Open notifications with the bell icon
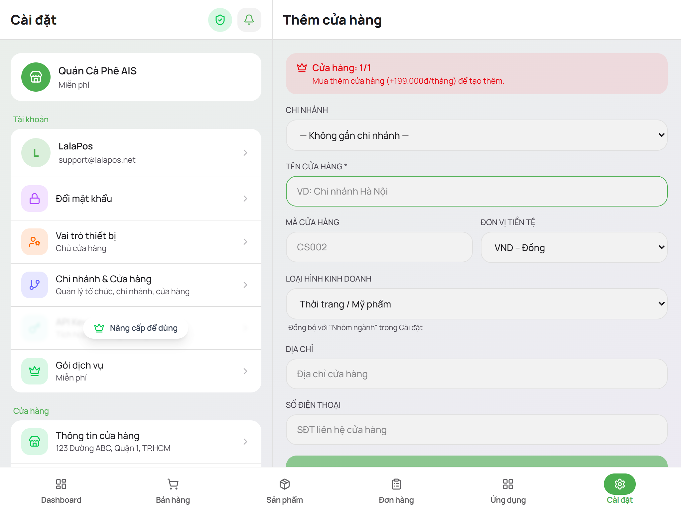This screenshot has width=681, height=510. point(249,20)
